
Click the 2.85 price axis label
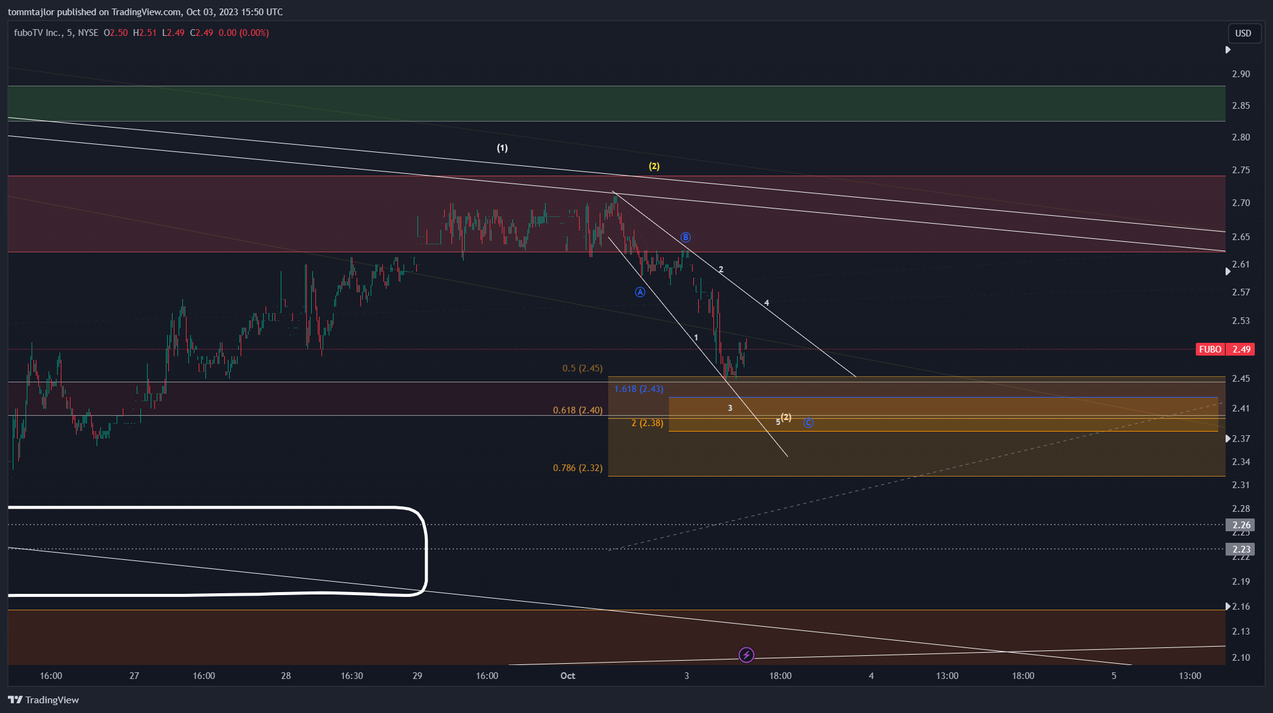coord(1241,106)
